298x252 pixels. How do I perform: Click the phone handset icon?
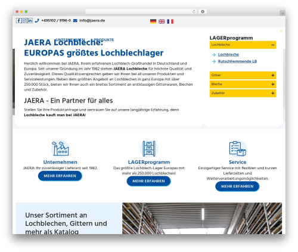[x=37, y=20]
